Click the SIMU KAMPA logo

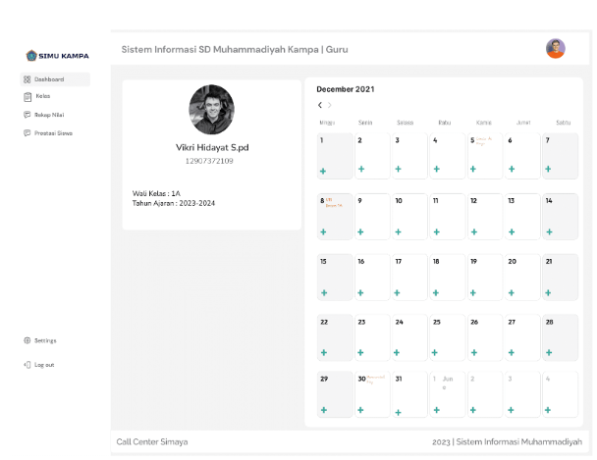[x=57, y=56]
